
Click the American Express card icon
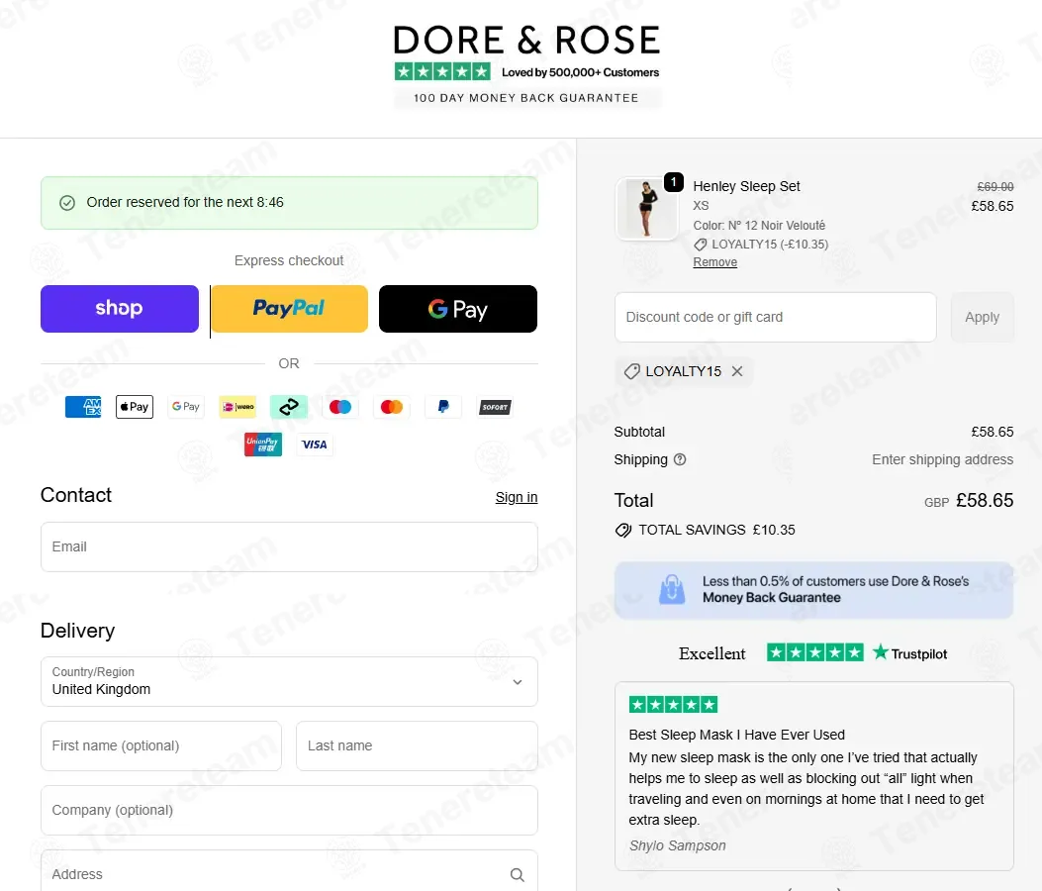tap(83, 407)
